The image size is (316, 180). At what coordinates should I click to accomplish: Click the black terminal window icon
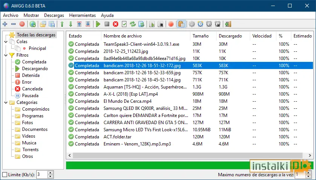[x=160, y=24]
